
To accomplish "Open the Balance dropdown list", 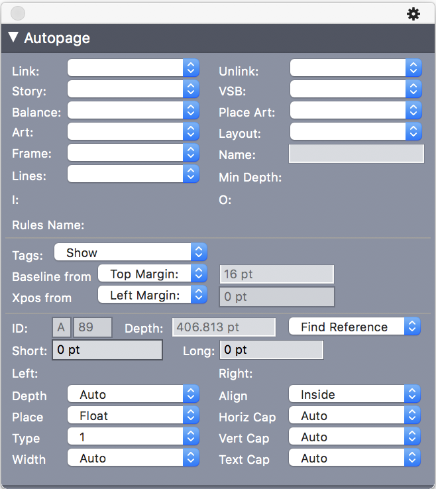I will [x=133, y=110].
